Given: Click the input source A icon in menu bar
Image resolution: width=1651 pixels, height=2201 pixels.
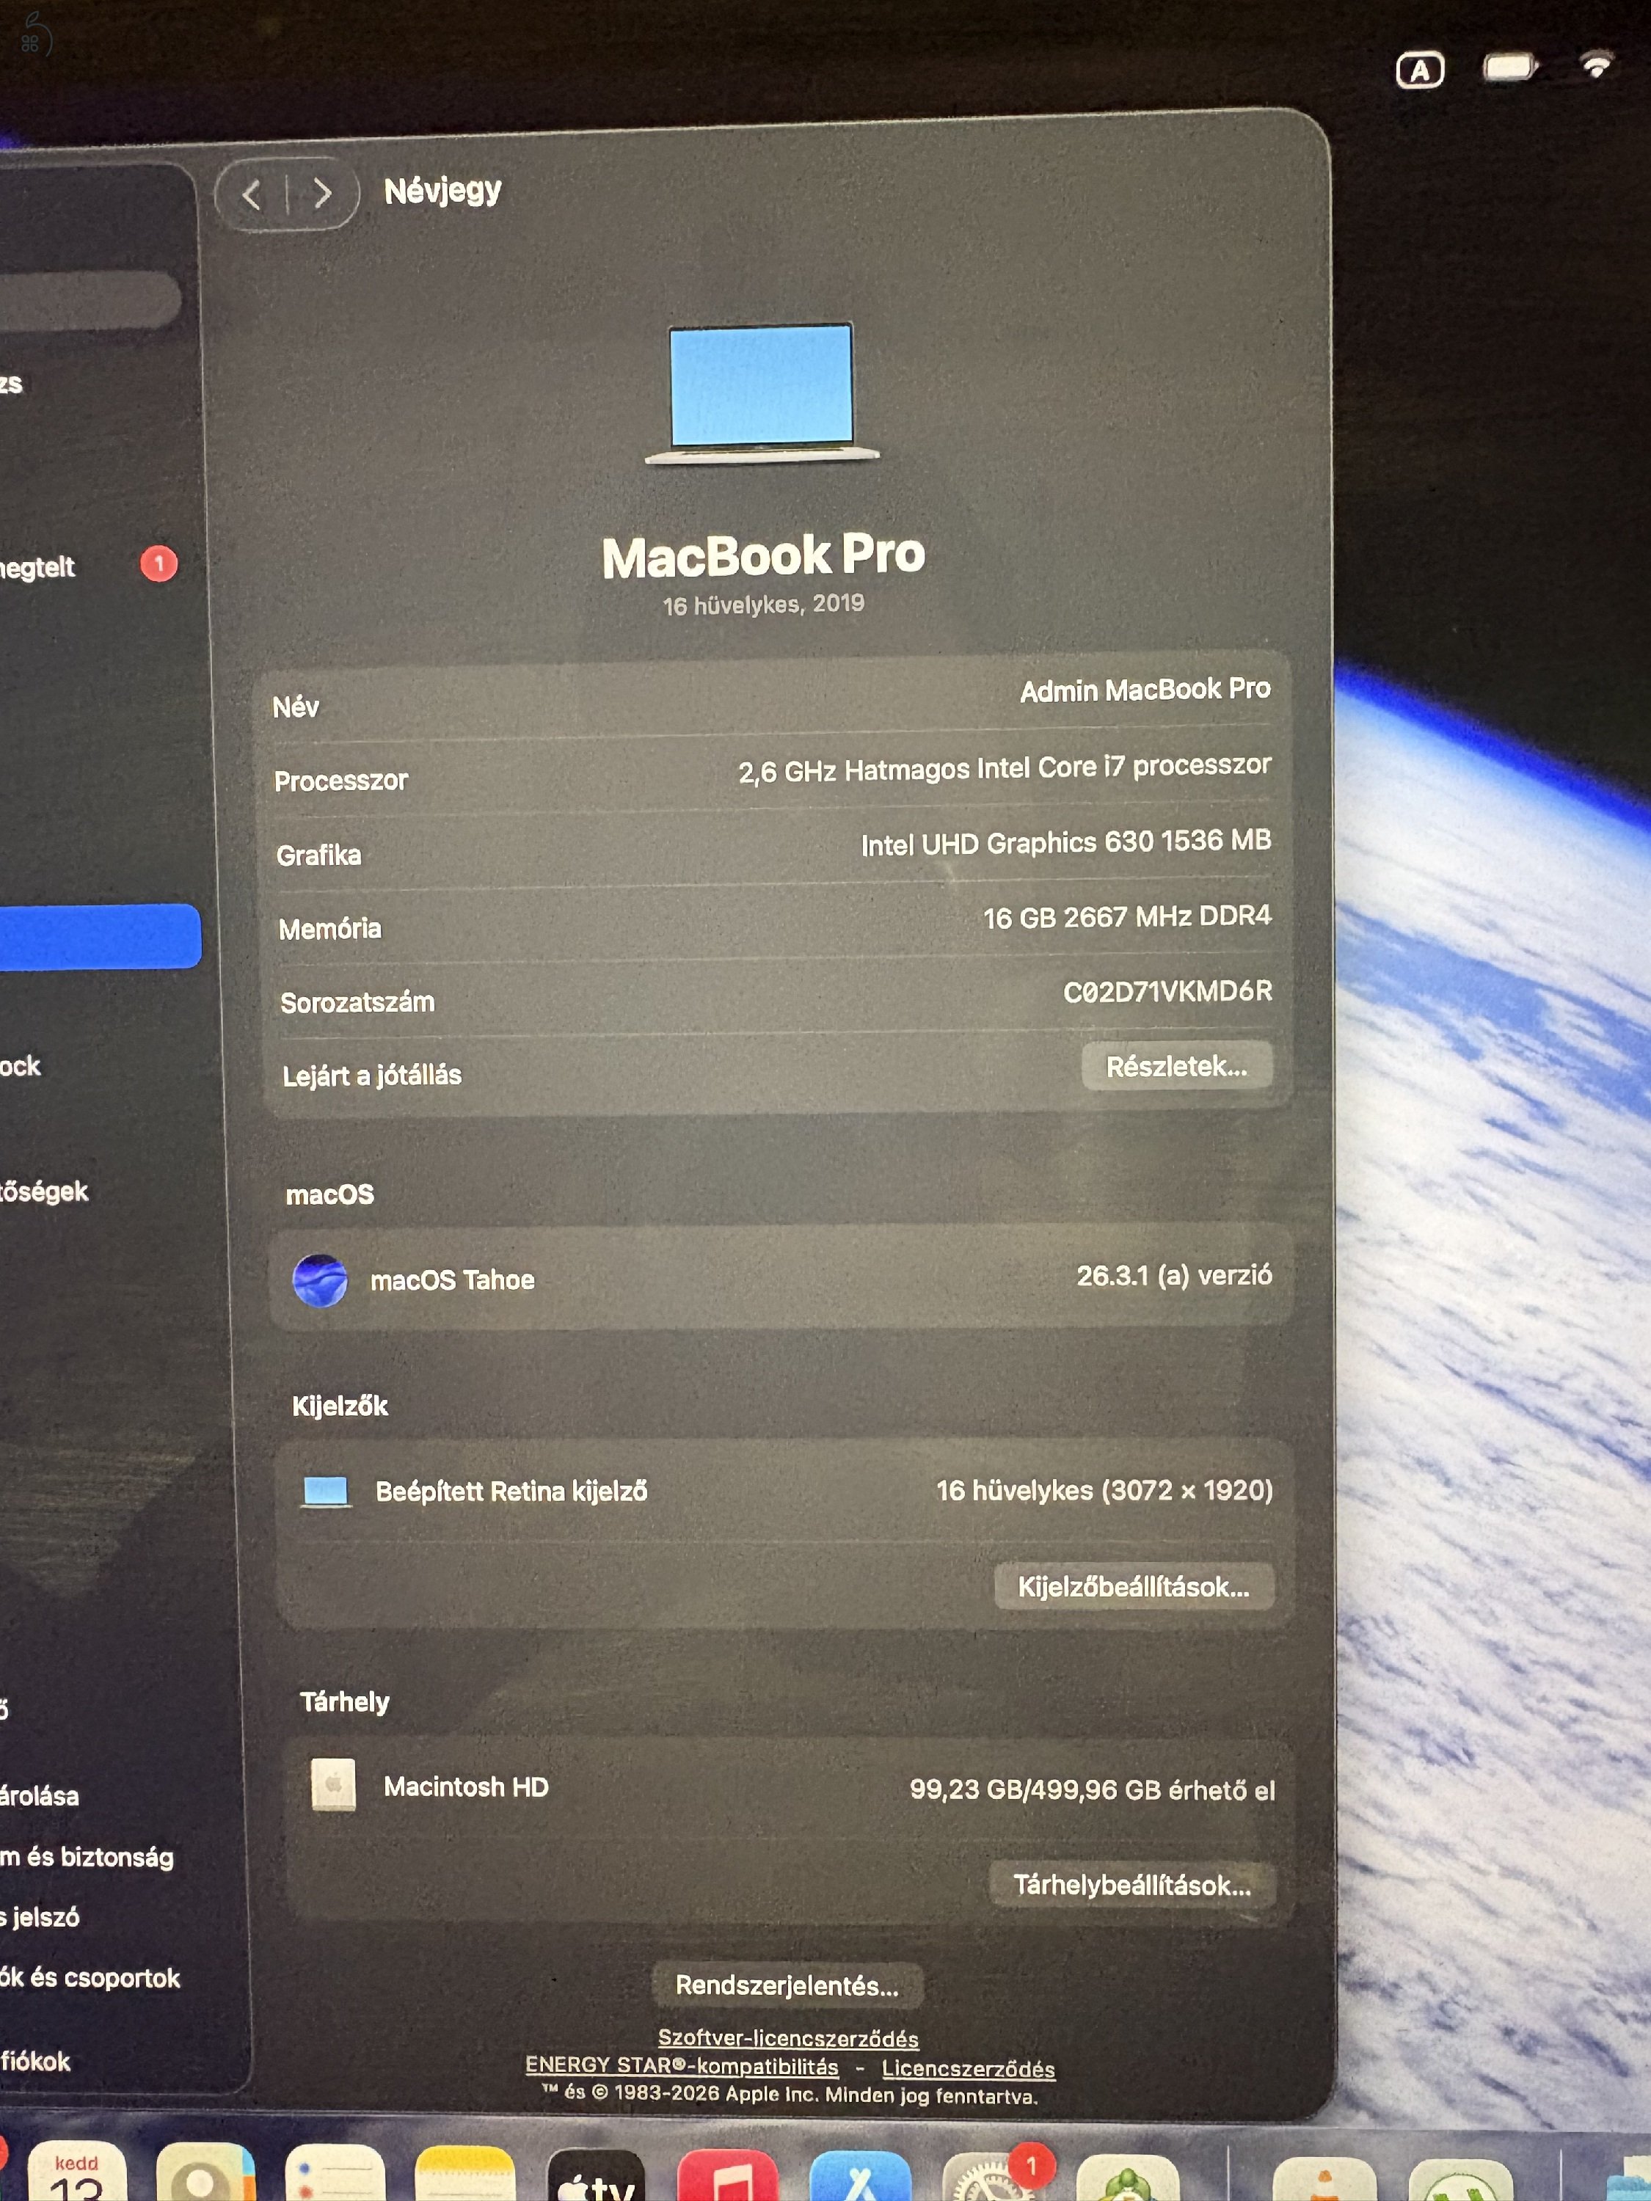Looking at the screenshot, I should point(1420,70).
